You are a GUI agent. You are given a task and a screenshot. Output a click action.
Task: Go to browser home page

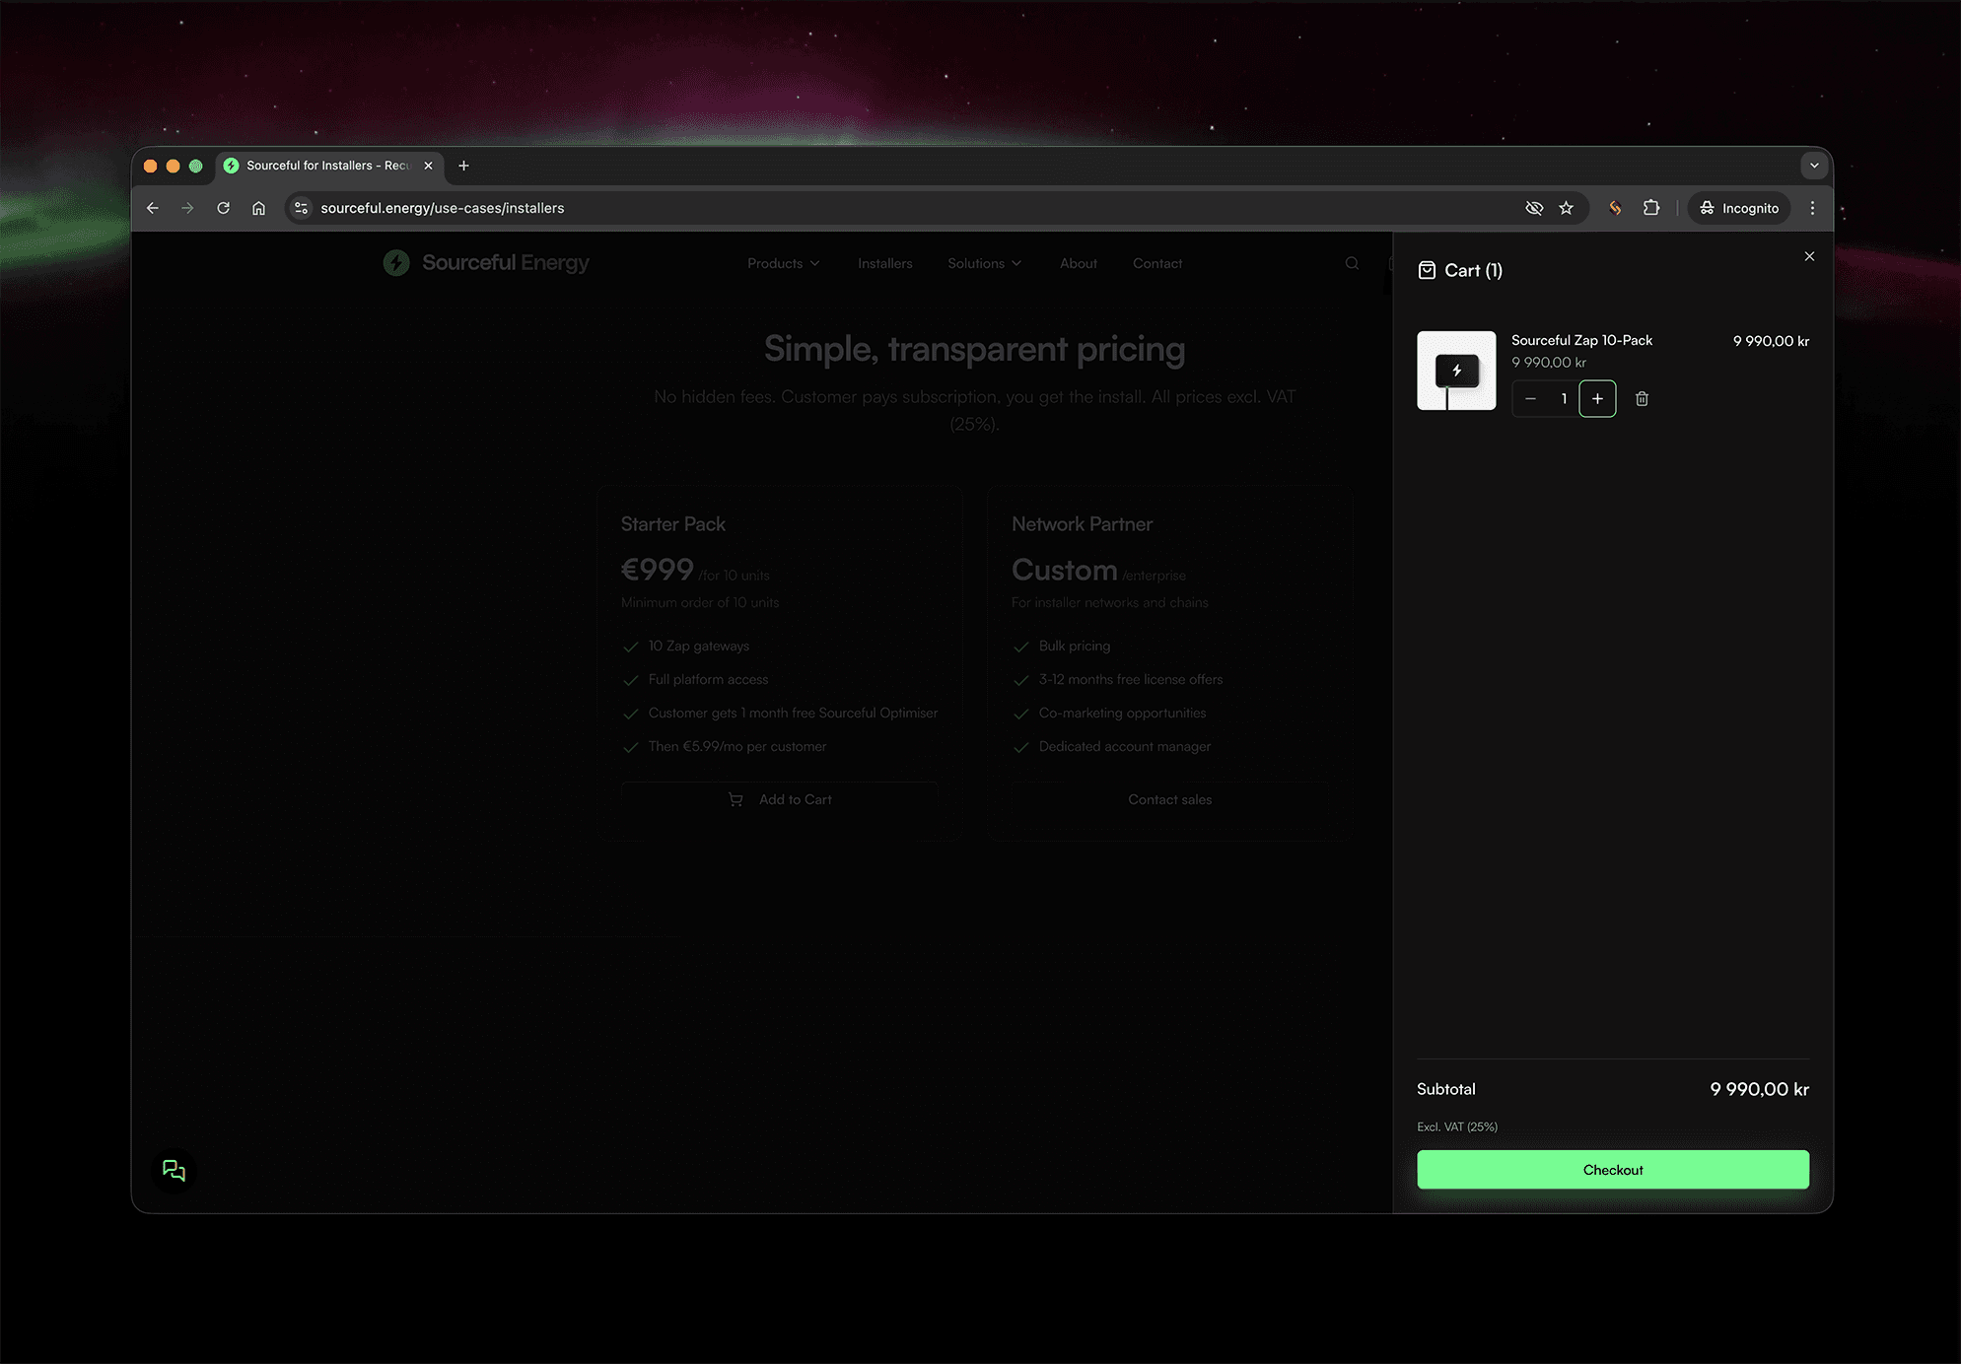(258, 208)
